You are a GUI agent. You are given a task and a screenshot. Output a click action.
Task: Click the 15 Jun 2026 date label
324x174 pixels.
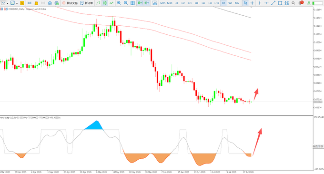pos(183,172)
